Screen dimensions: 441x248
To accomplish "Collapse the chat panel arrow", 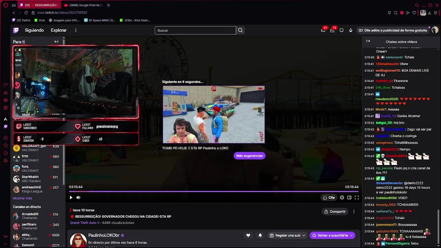I will coord(368,41).
